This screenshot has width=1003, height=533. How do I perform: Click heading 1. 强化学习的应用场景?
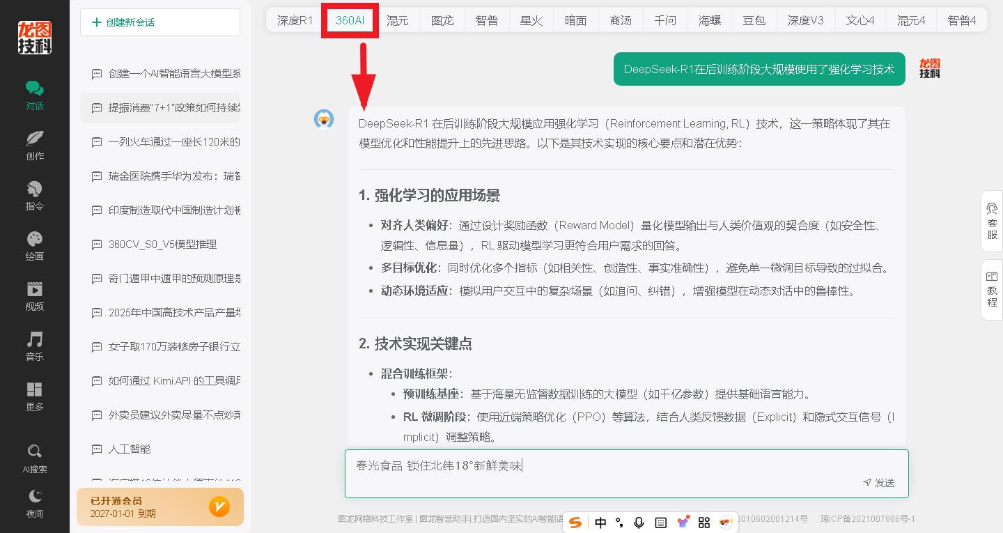(x=429, y=195)
